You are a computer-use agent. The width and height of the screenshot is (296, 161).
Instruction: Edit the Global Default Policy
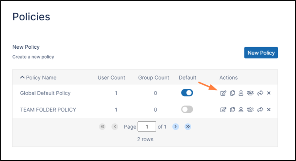223,93
